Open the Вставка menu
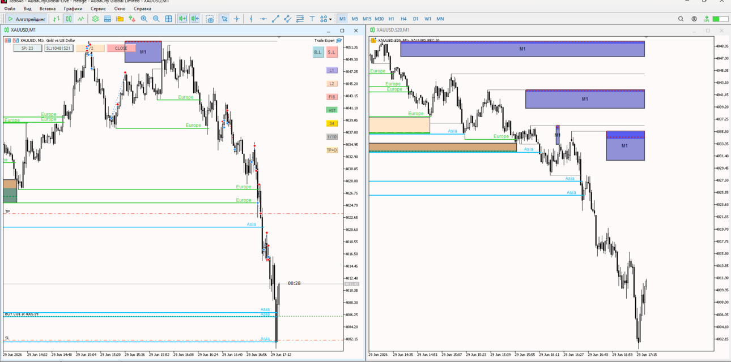 pyautogui.click(x=48, y=8)
